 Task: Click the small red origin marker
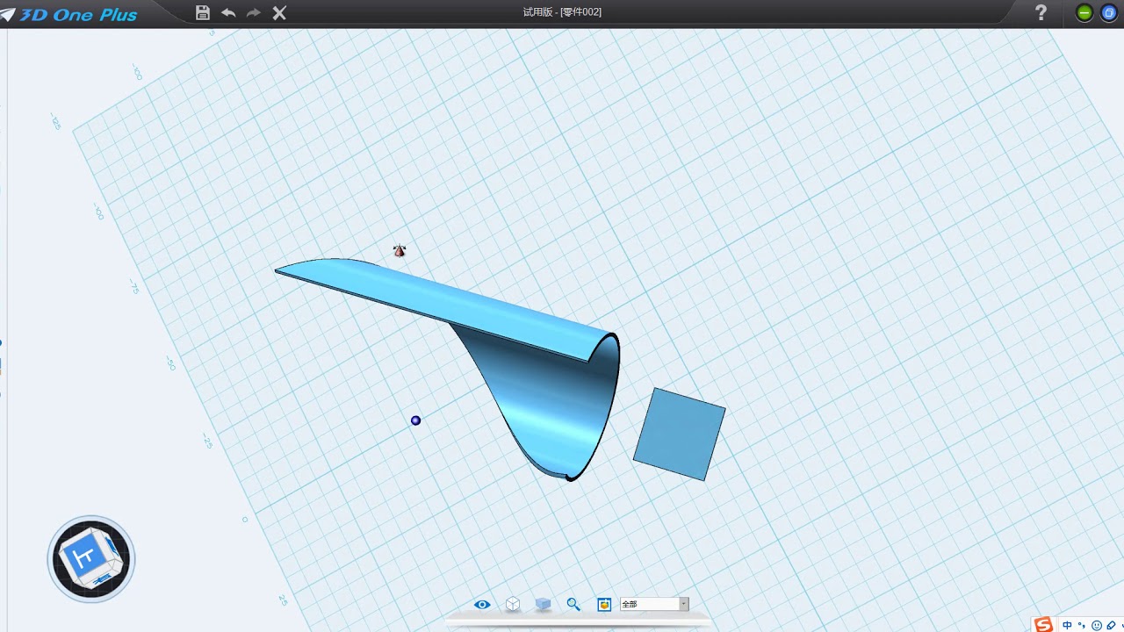(x=400, y=251)
